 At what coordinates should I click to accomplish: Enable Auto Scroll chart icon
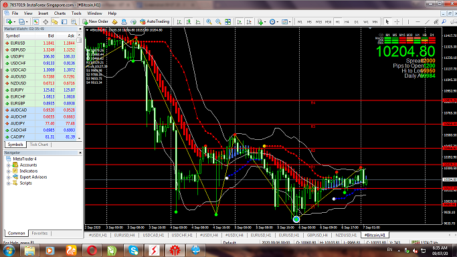pyautogui.click(x=240, y=22)
